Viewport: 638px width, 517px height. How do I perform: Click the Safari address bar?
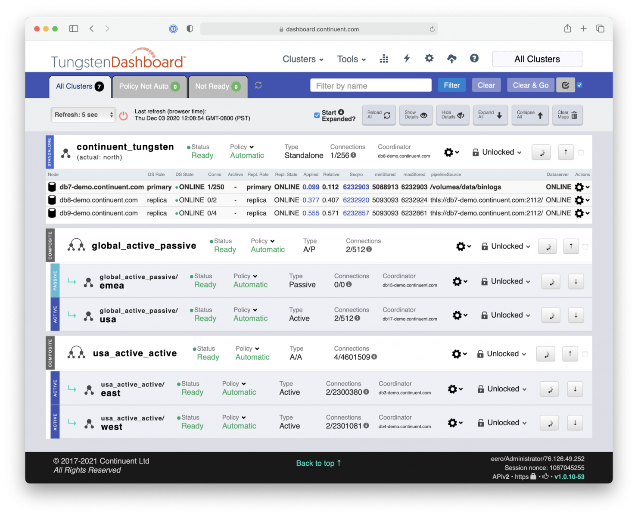point(319,29)
